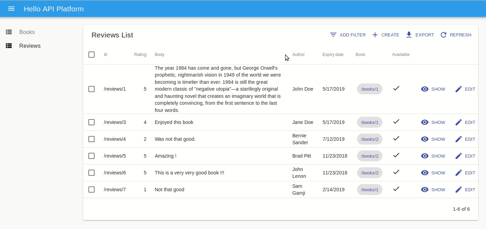Image resolution: width=486 pixels, height=229 pixels.
Task: Click the 'Not that good' body cell
Action: [170, 190]
